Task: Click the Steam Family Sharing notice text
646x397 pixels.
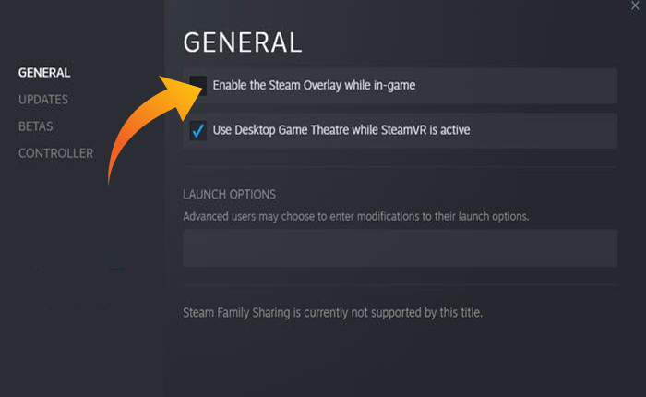Action: pyautogui.click(x=332, y=313)
